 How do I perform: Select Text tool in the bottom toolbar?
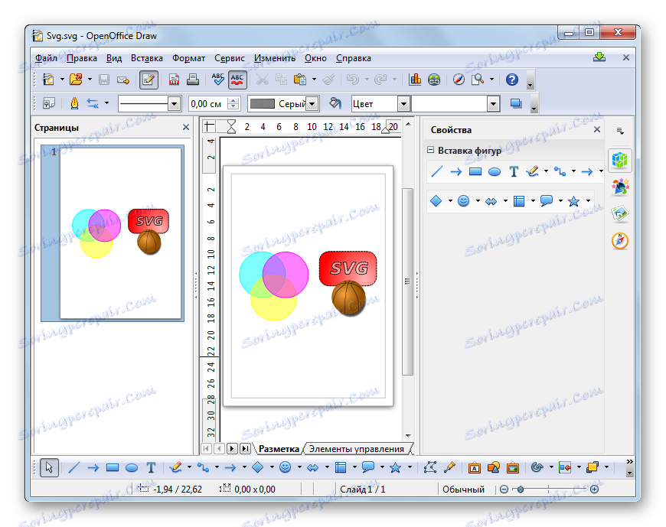point(151,467)
